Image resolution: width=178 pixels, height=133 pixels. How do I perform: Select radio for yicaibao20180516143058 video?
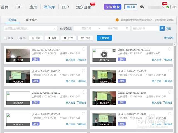pyautogui.click(x=83, y=71)
